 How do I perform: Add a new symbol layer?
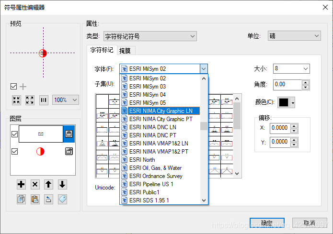point(21,184)
